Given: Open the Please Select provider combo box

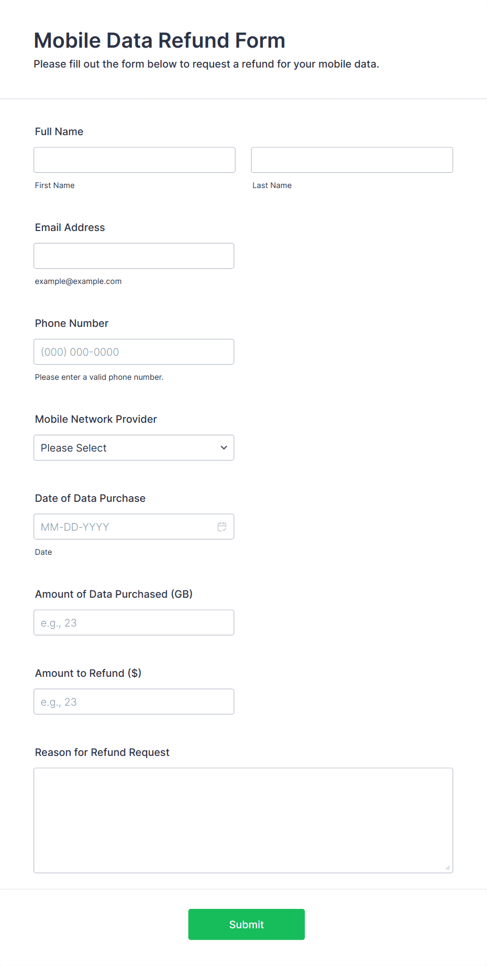Looking at the screenshot, I should pyautogui.click(x=134, y=448).
